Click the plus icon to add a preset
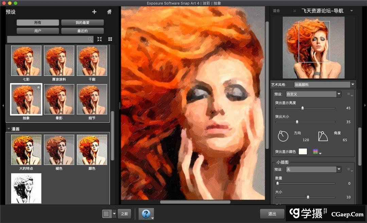This screenshot has width=367, height=223. click(94, 12)
